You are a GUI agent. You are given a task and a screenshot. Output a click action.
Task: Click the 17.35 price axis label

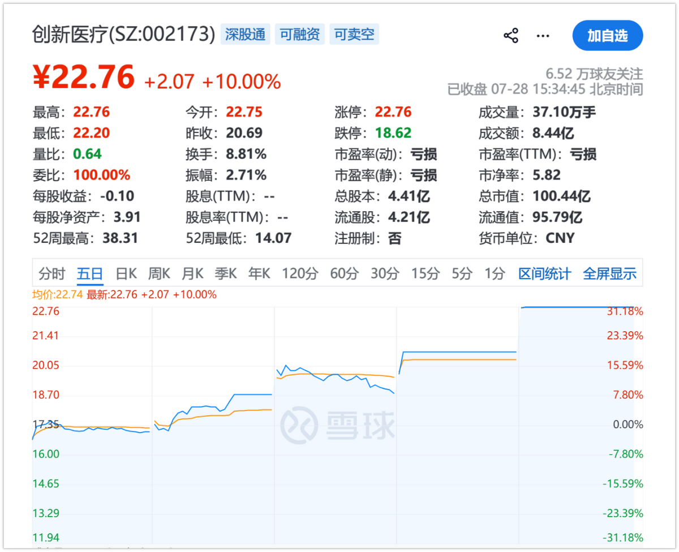[46, 424]
